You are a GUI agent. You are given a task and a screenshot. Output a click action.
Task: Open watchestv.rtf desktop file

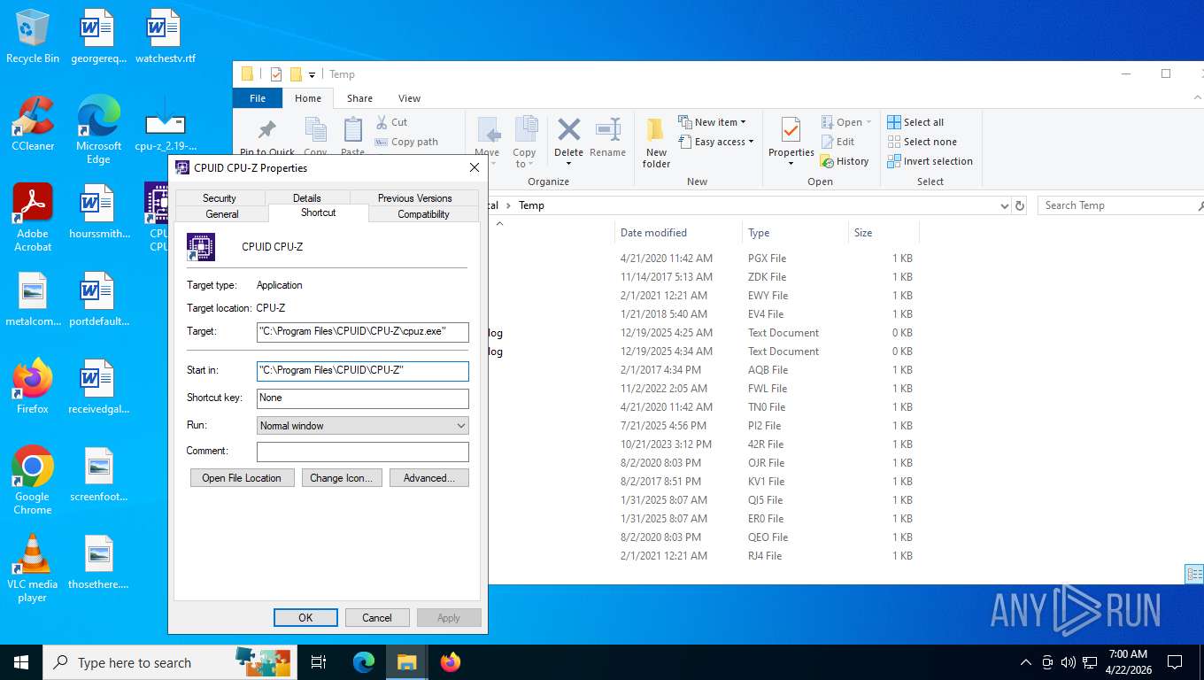165,35
